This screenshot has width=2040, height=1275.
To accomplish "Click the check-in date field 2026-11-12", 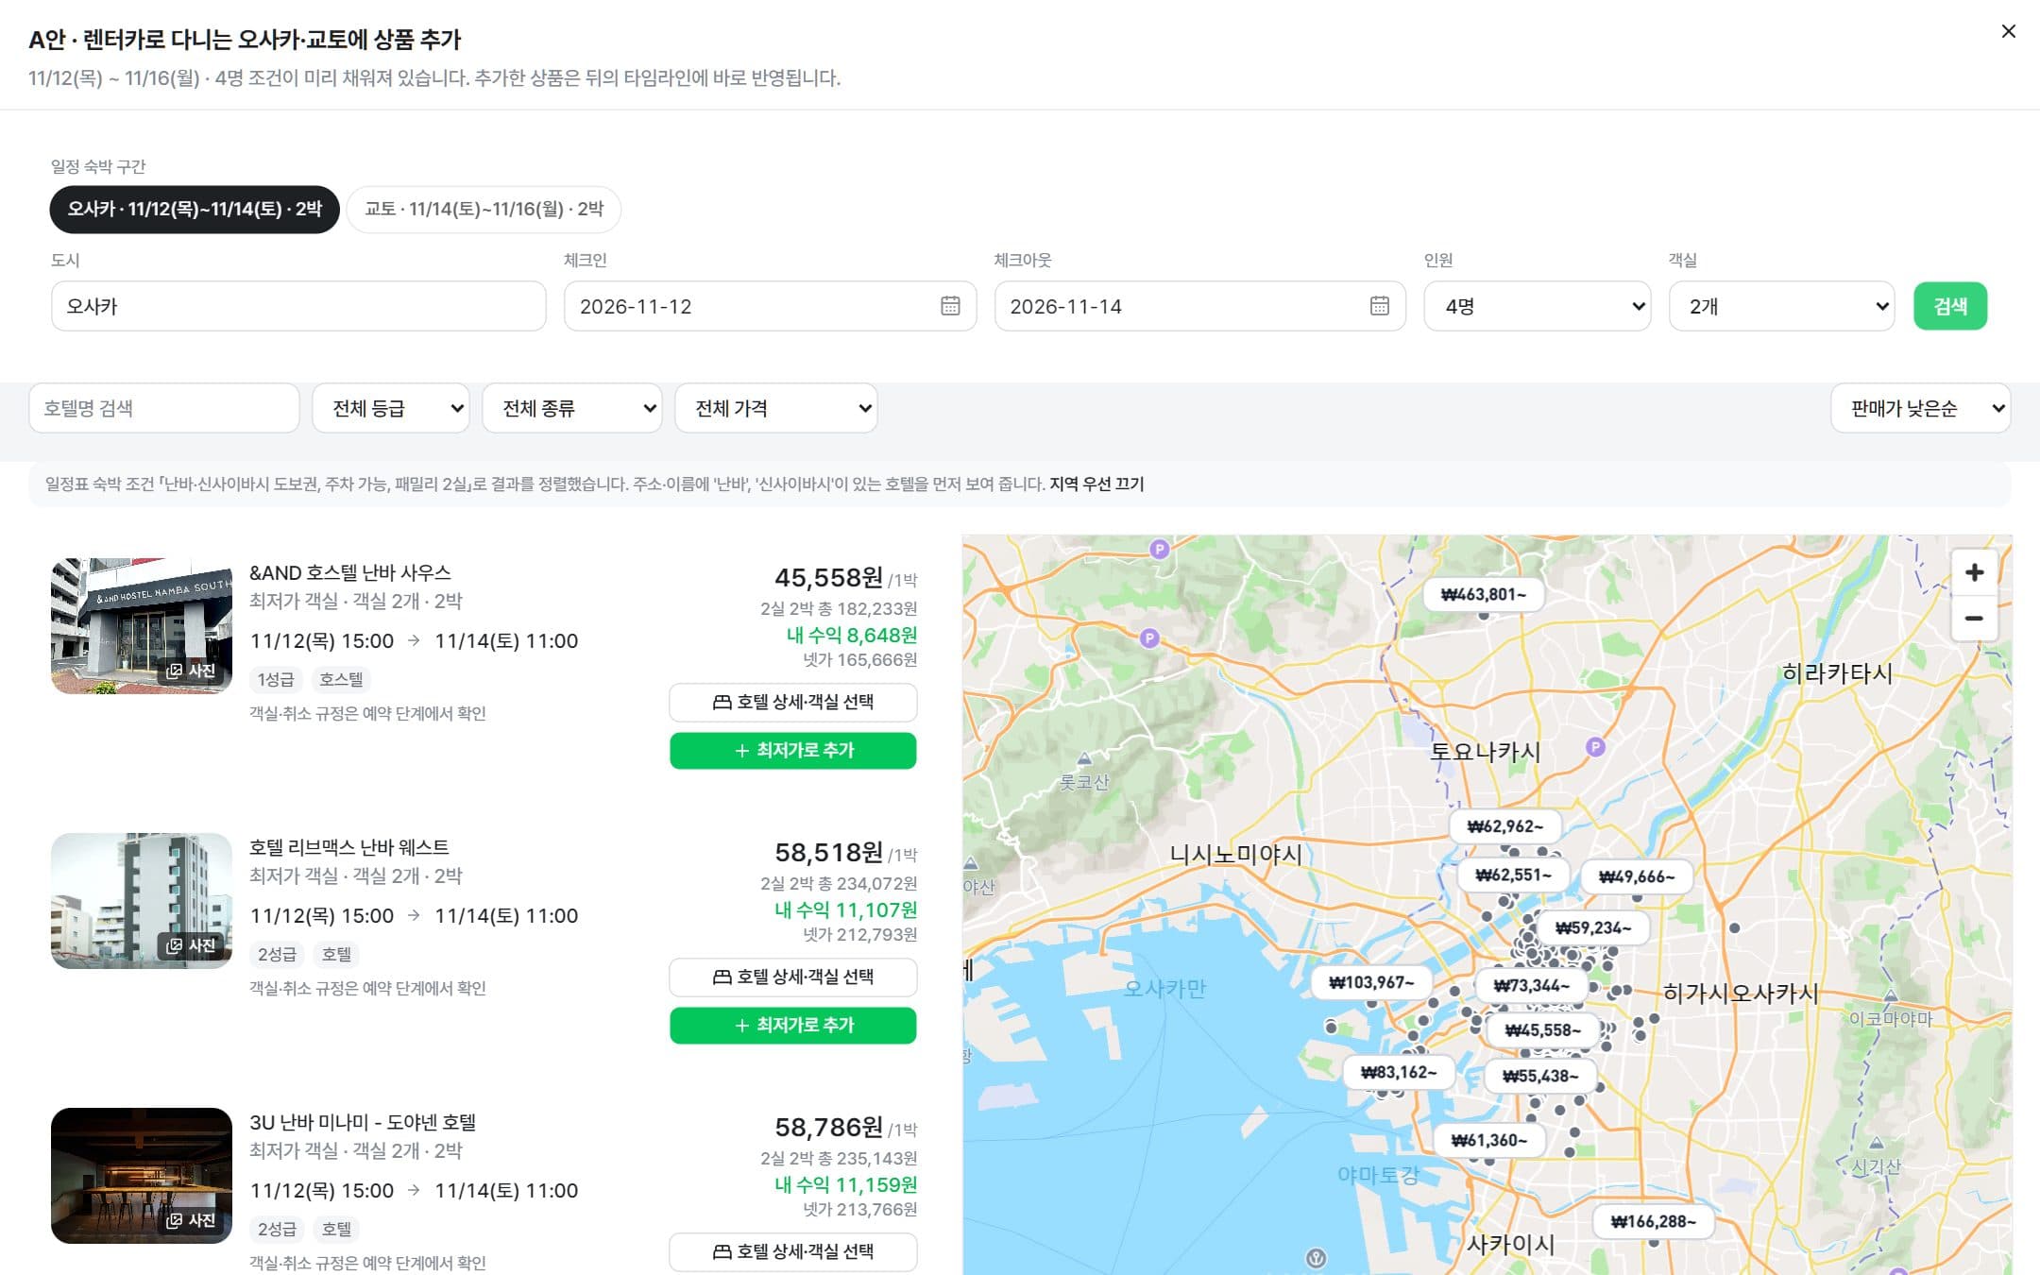I will tap(770, 306).
